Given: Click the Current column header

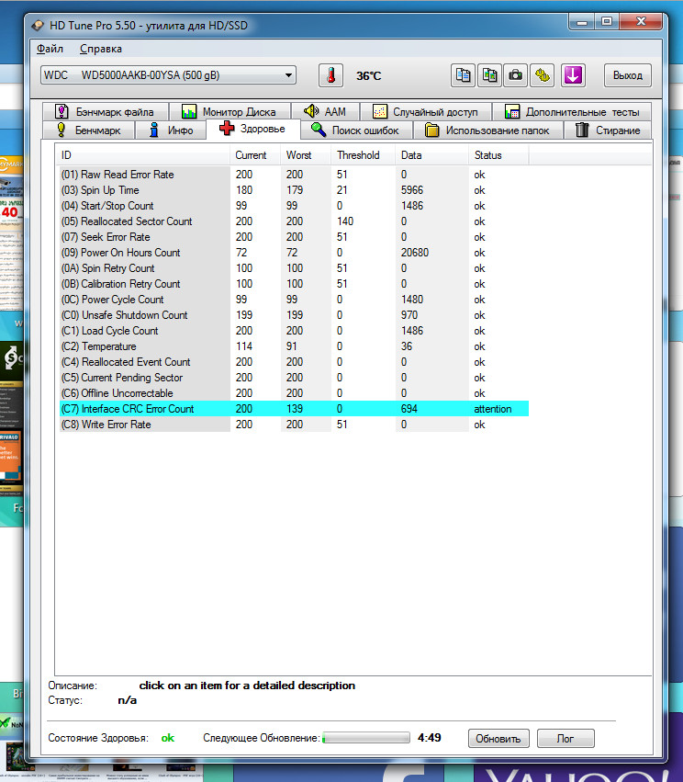Looking at the screenshot, I should pos(255,155).
